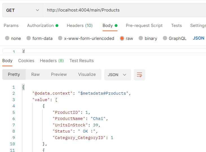Open the request Headers (10) tab
The width and height of the screenshot is (206, 152).
(x=79, y=26)
